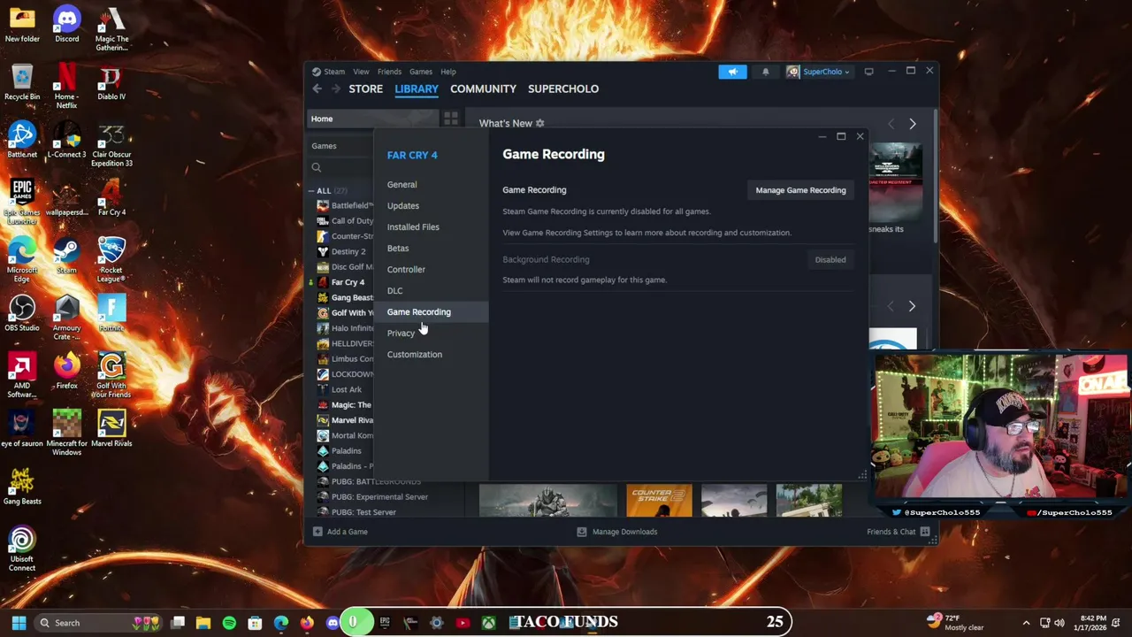The height and width of the screenshot is (637, 1132).
Task: Open Microsoft Edge from the taskbar
Action: coord(281,623)
